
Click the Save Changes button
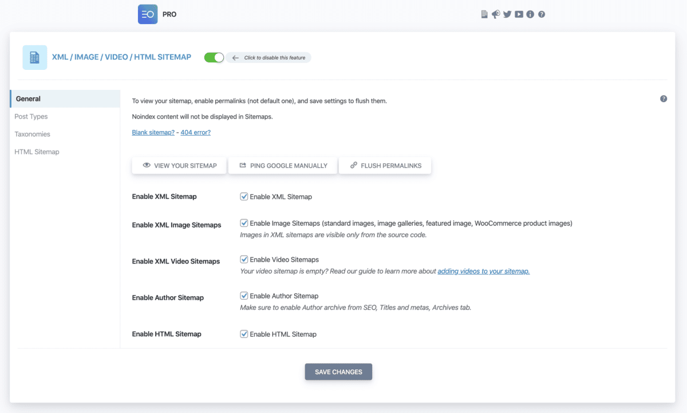coord(338,372)
